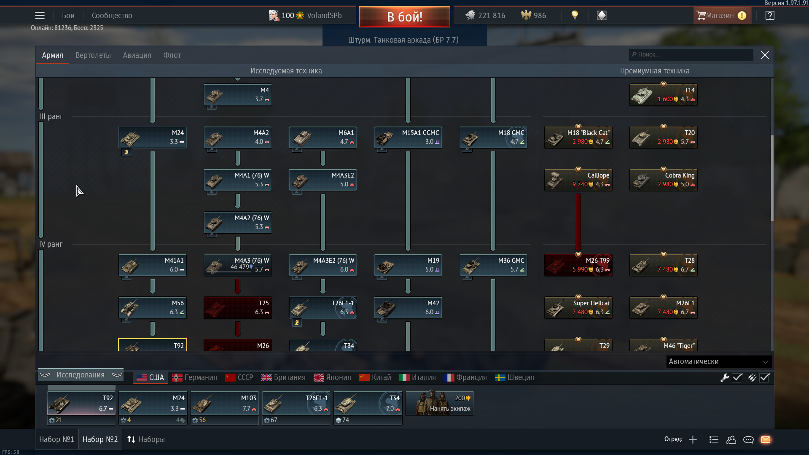Image resolution: width=809 pixels, height=455 pixels.
Task: Select the premium M18 "Black Cat" card
Action: [578, 137]
